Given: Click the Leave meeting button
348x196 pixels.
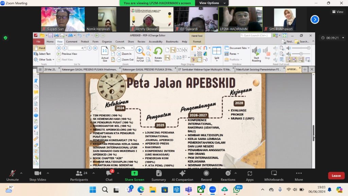Looking at the screenshot, I should [x=336, y=176].
